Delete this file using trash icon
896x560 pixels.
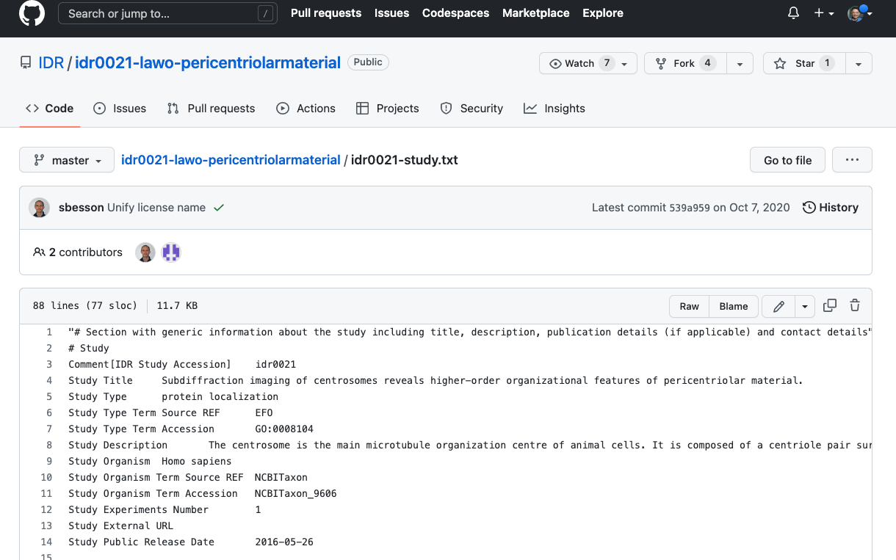pyautogui.click(x=855, y=306)
